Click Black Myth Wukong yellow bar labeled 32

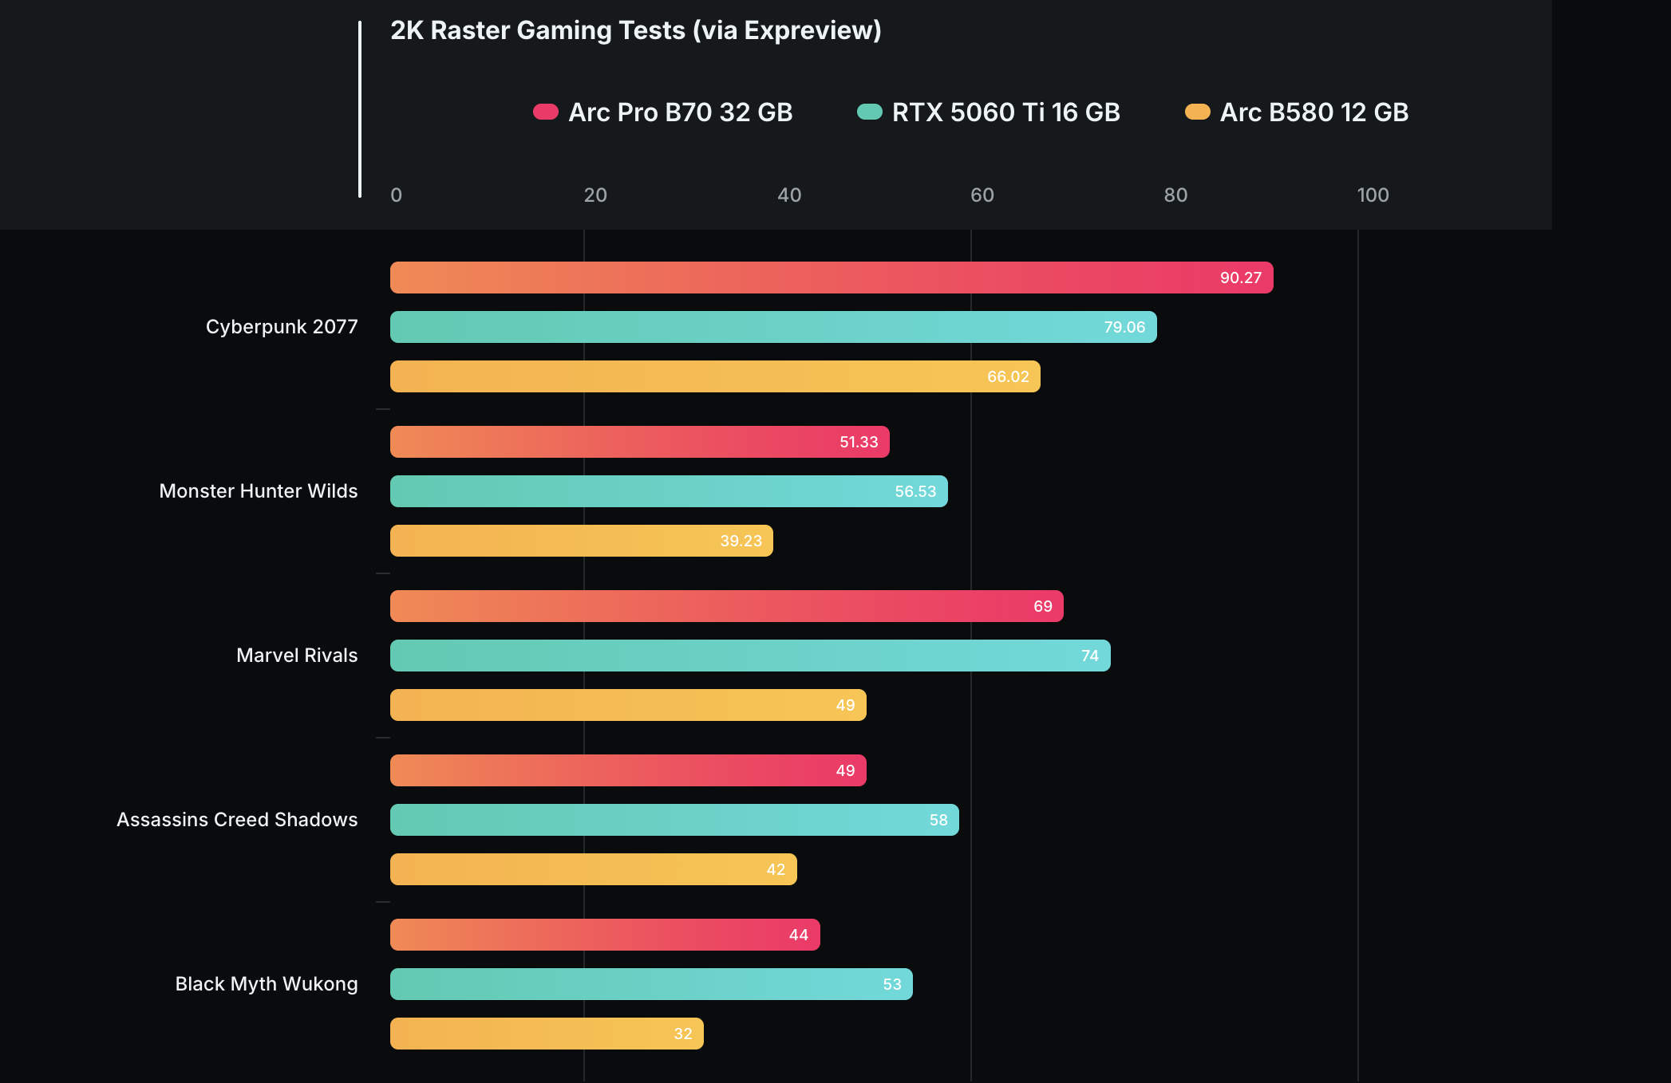pos(547,1034)
